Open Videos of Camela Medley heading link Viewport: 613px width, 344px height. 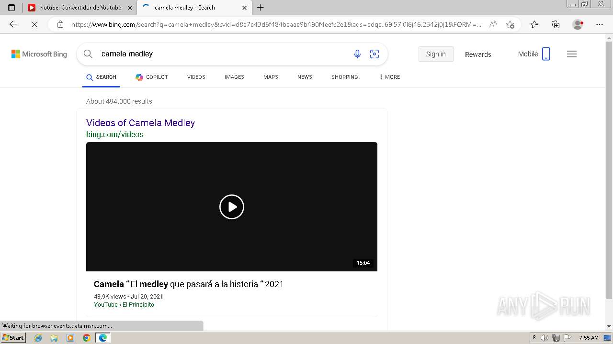tap(140, 123)
